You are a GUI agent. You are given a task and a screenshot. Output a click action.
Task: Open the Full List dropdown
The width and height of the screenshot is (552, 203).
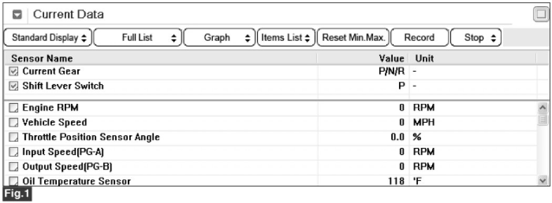(x=138, y=38)
